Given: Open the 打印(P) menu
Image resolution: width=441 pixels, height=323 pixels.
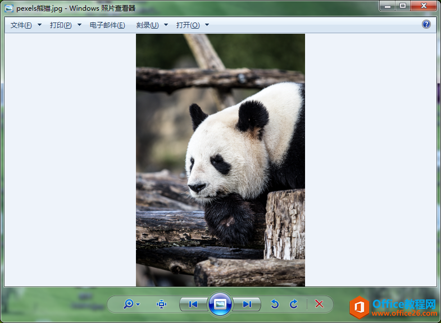Looking at the screenshot, I should click(61, 25).
